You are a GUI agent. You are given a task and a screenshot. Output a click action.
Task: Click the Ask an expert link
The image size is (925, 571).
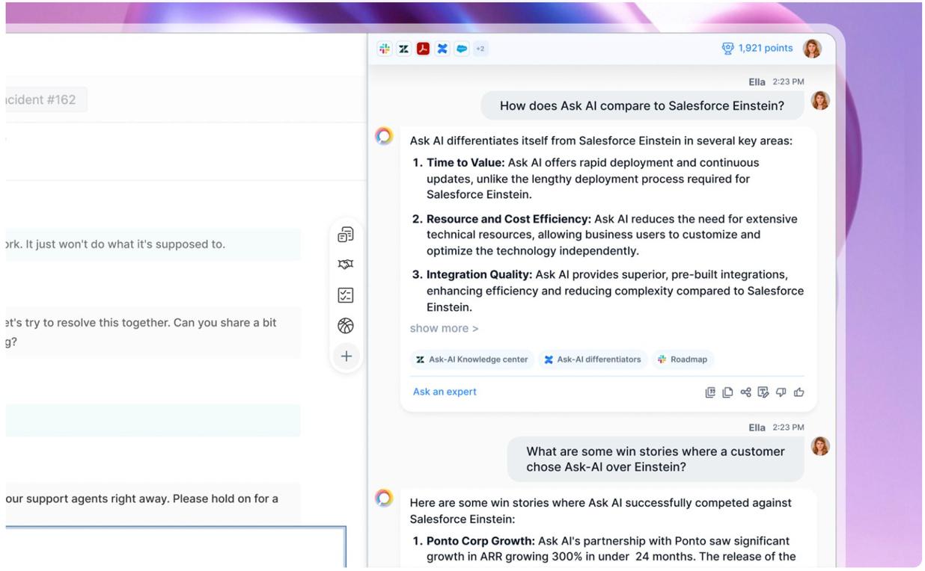444,392
